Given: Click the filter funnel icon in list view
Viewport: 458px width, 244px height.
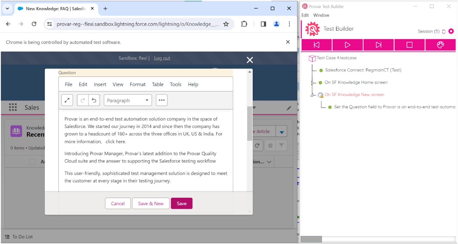Looking at the screenshot, I should pos(282,145).
